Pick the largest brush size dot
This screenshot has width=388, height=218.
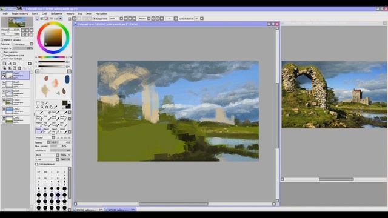(65, 208)
